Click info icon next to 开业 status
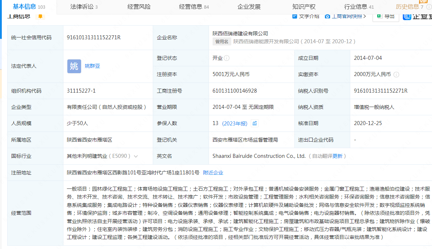The image size is (432, 249). 227,58
